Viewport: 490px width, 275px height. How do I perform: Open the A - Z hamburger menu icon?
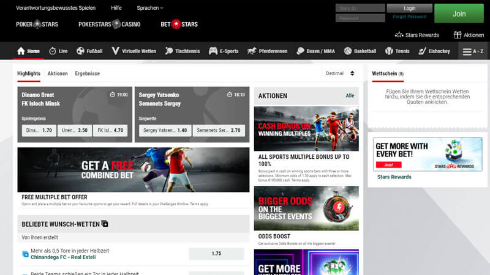(467, 52)
